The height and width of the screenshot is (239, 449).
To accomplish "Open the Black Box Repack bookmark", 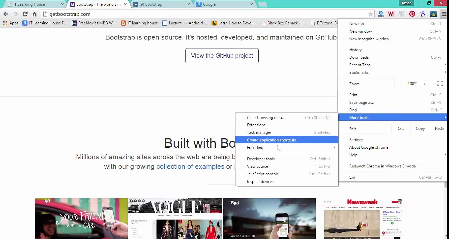I will click(x=283, y=23).
